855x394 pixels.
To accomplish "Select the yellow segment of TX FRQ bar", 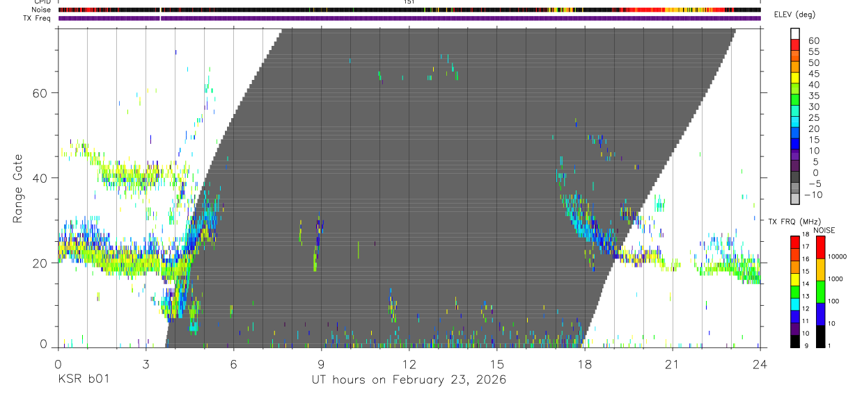I will point(795,279).
